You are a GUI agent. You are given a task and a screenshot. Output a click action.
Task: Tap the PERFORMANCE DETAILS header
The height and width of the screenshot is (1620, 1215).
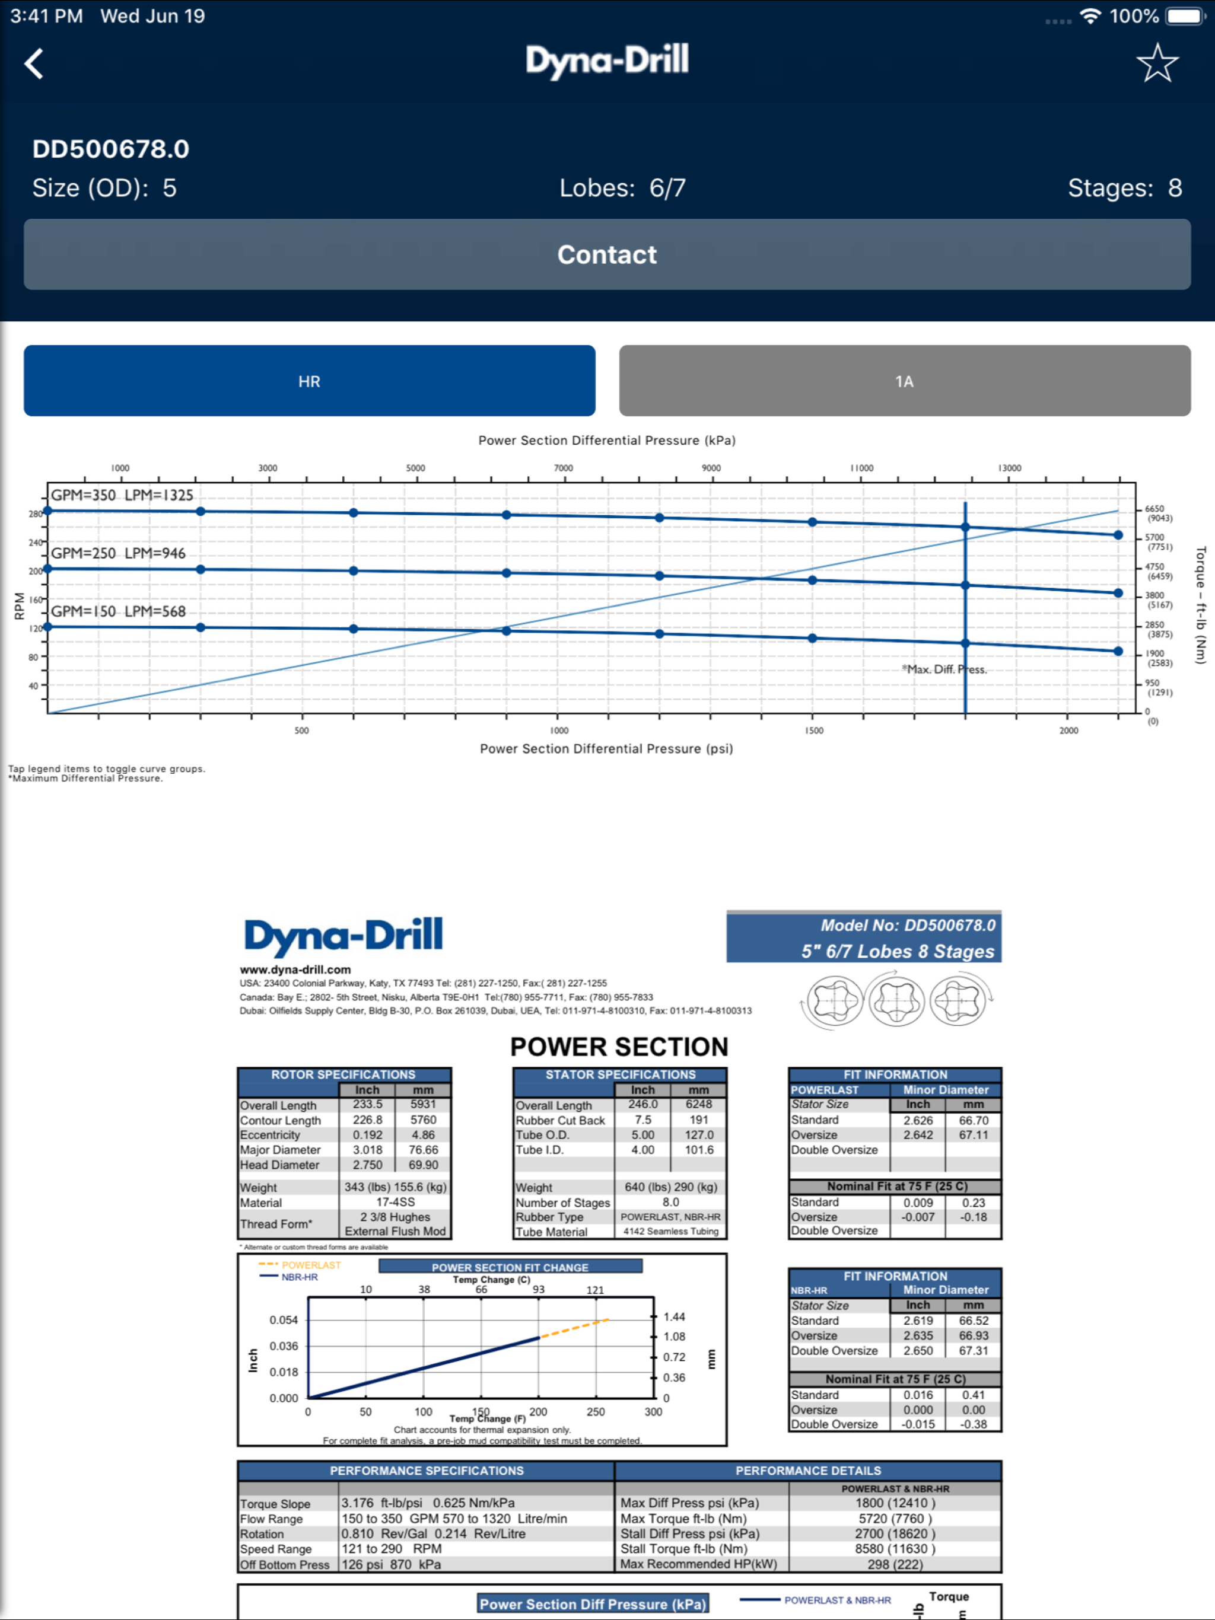click(808, 1471)
